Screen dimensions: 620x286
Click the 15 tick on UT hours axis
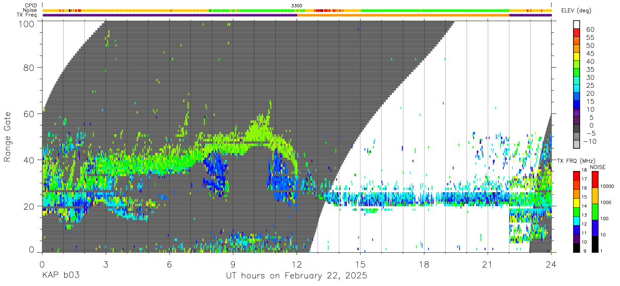pos(360,264)
